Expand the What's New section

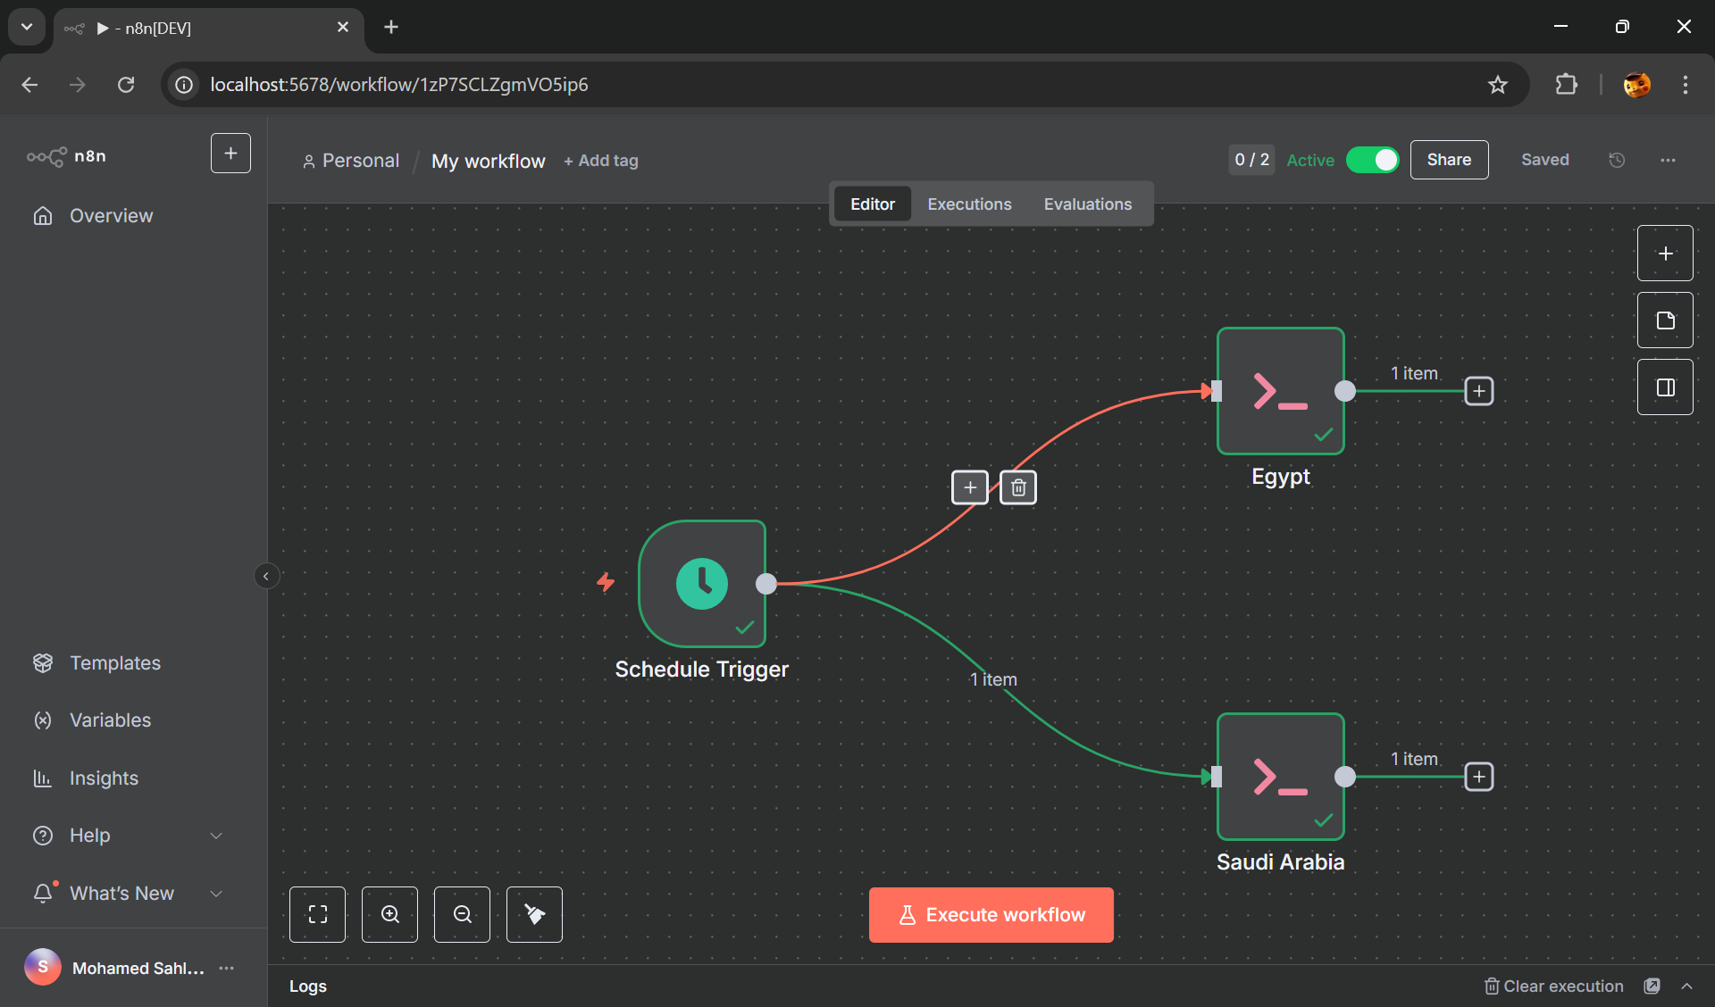[216, 894]
